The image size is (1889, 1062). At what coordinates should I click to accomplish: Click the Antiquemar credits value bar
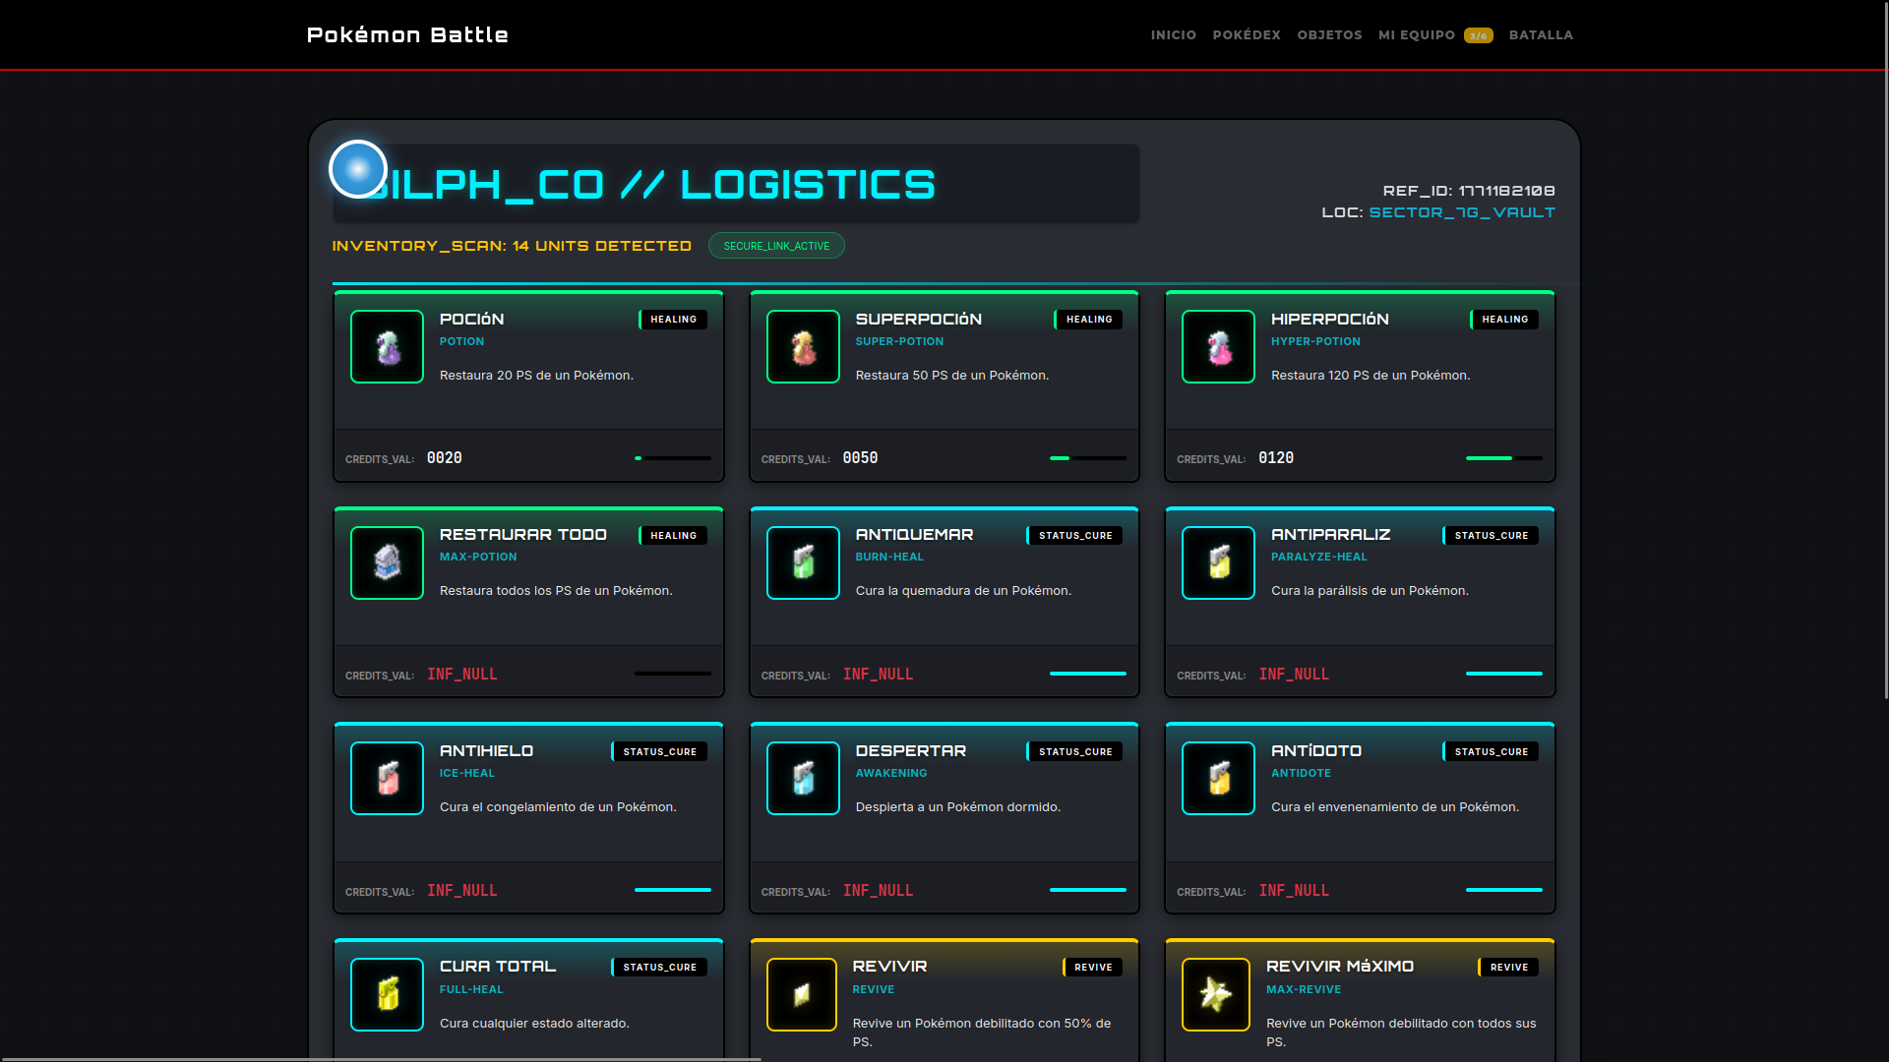1088,674
